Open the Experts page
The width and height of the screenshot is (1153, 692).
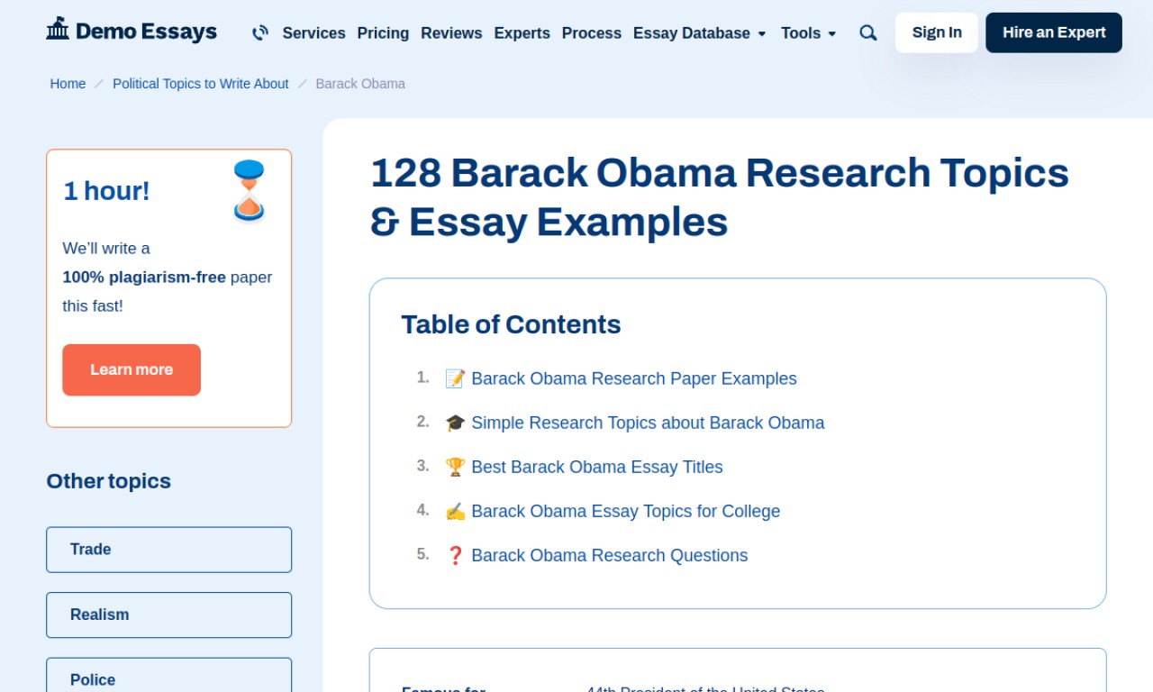(522, 33)
